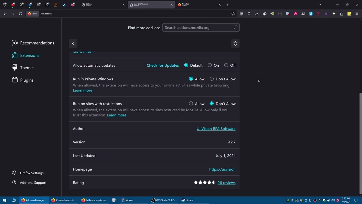
Task: Click the speaker mute-tabs toolbar icon
Action: tap(272, 14)
